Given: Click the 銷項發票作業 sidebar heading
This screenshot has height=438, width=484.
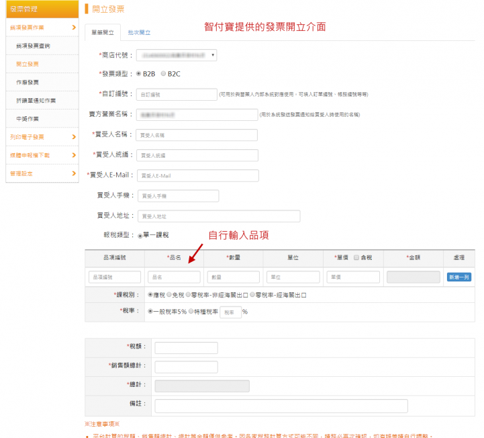Looking at the screenshot, I should click(27, 28).
